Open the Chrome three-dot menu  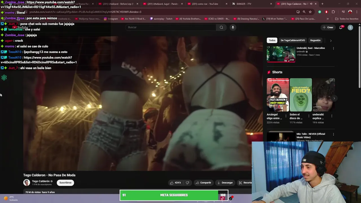[356, 12]
